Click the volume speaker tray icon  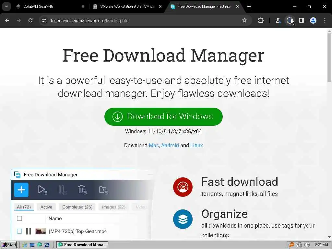pyautogui.click(x=307, y=245)
